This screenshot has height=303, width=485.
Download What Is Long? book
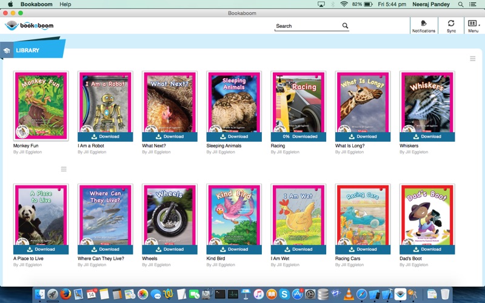point(363,136)
